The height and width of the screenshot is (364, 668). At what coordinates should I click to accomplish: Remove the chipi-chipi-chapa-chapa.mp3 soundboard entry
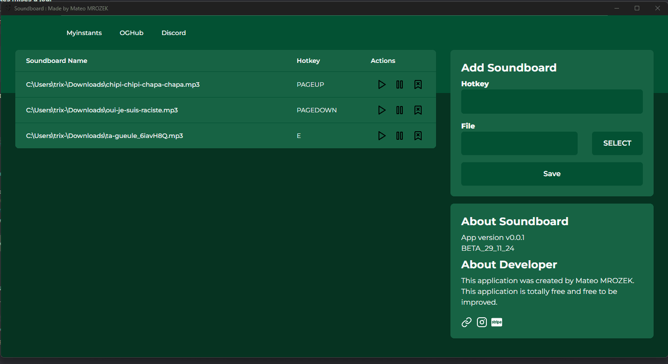point(418,84)
